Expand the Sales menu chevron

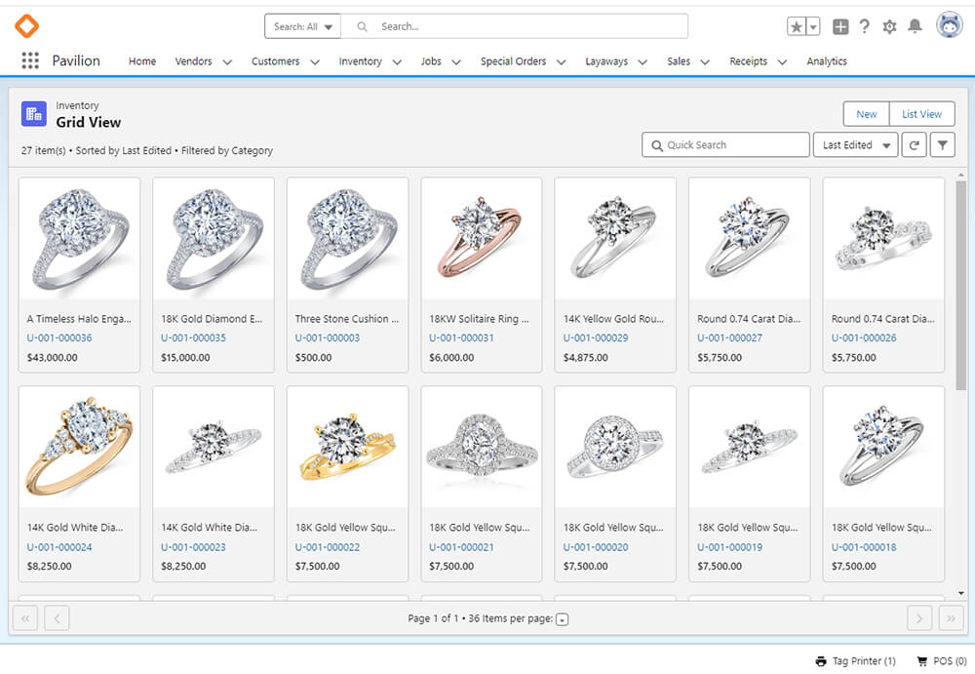pyautogui.click(x=705, y=61)
